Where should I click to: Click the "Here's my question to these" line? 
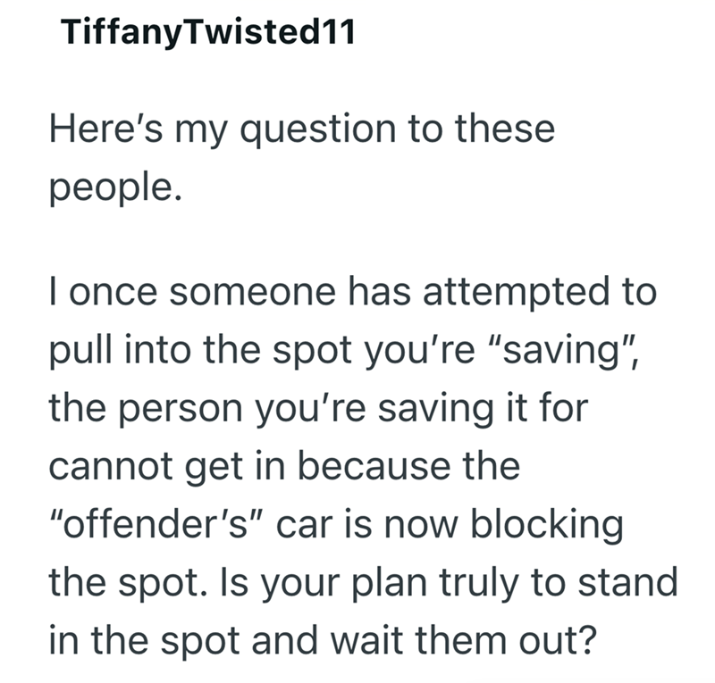(301, 130)
